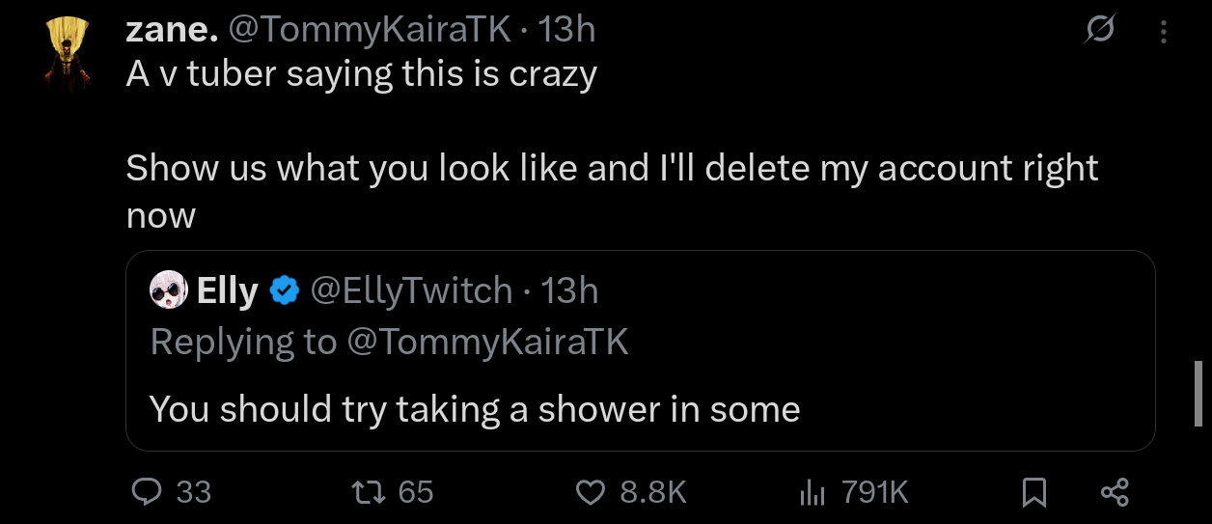1212x524 pixels.
Task: Click the Grok slashed-circle icon
Action: click(x=1098, y=33)
